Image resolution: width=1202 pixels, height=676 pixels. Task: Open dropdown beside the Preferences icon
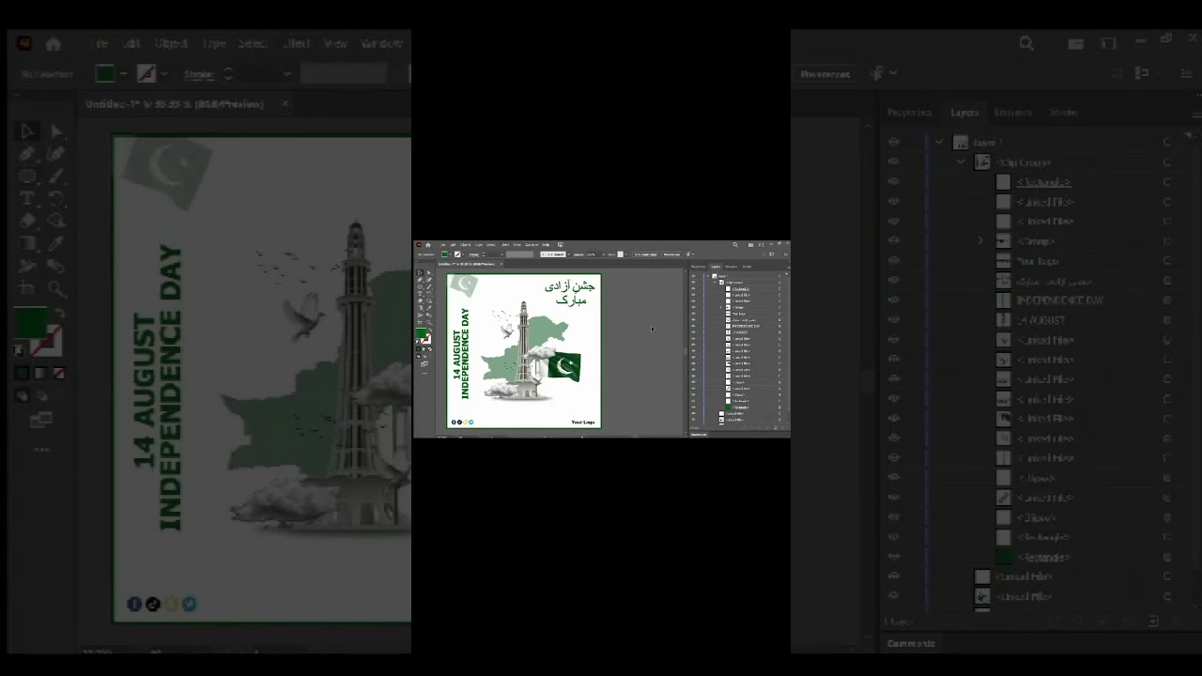tap(891, 73)
